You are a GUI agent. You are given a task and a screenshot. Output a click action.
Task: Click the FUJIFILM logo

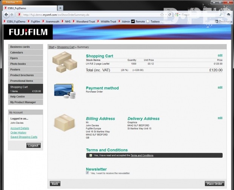coord(28,32)
